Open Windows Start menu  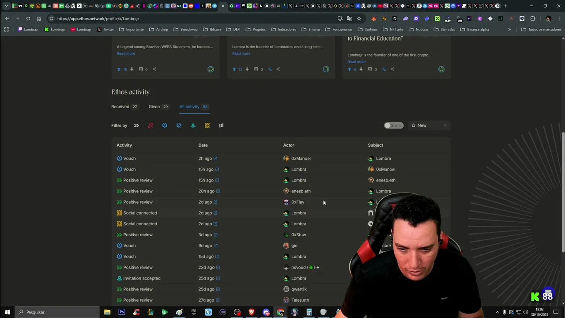point(8,312)
